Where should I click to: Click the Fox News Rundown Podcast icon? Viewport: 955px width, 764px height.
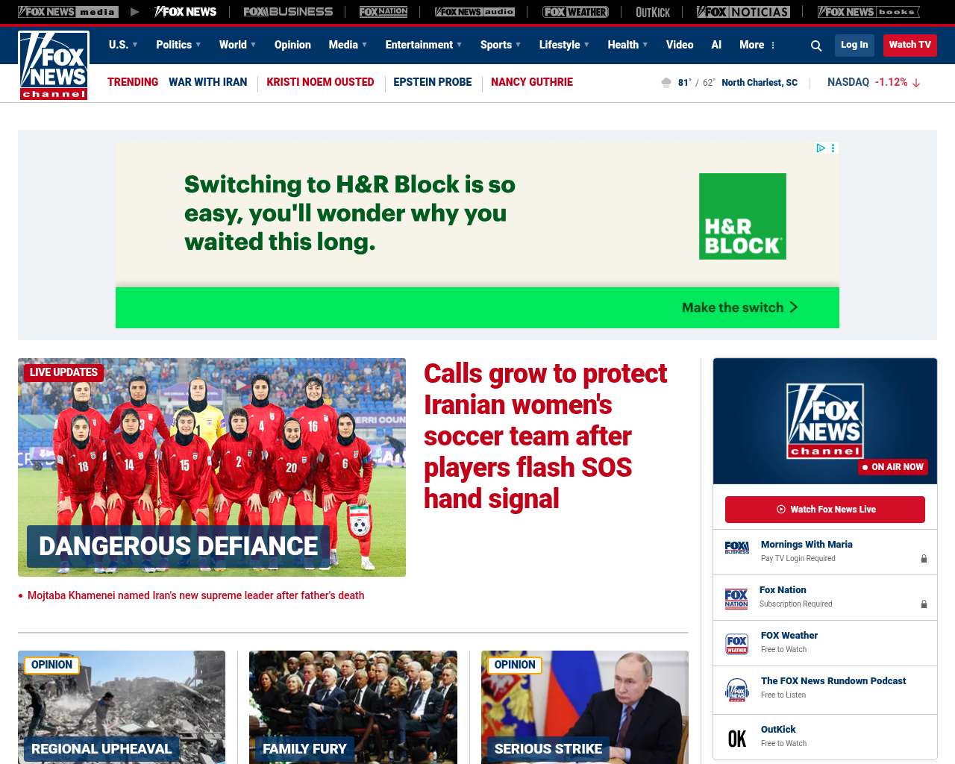coord(736,689)
